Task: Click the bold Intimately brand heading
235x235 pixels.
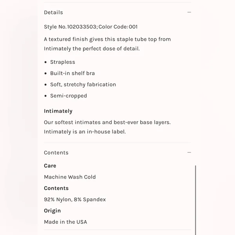Action: click(x=58, y=111)
